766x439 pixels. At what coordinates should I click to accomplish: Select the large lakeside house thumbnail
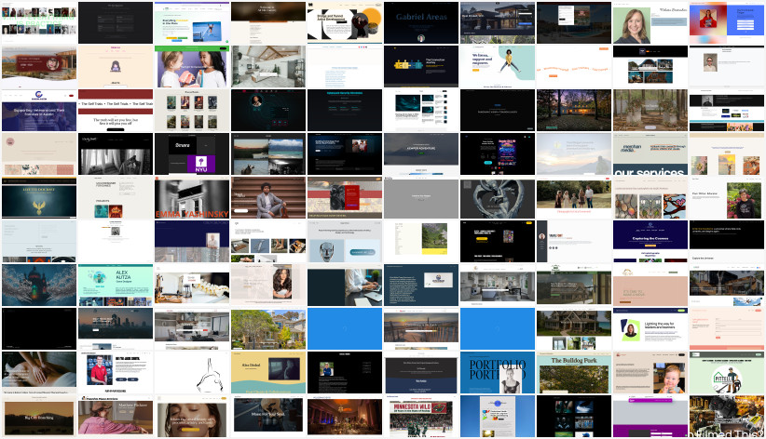tap(574, 329)
